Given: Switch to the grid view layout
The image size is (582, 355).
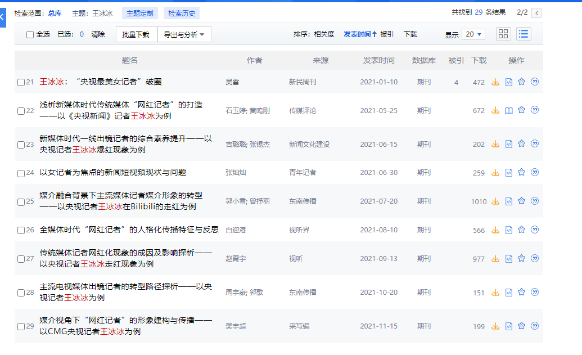Looking at the screenshot, I should pyautogui.click(x=503, y=34).
